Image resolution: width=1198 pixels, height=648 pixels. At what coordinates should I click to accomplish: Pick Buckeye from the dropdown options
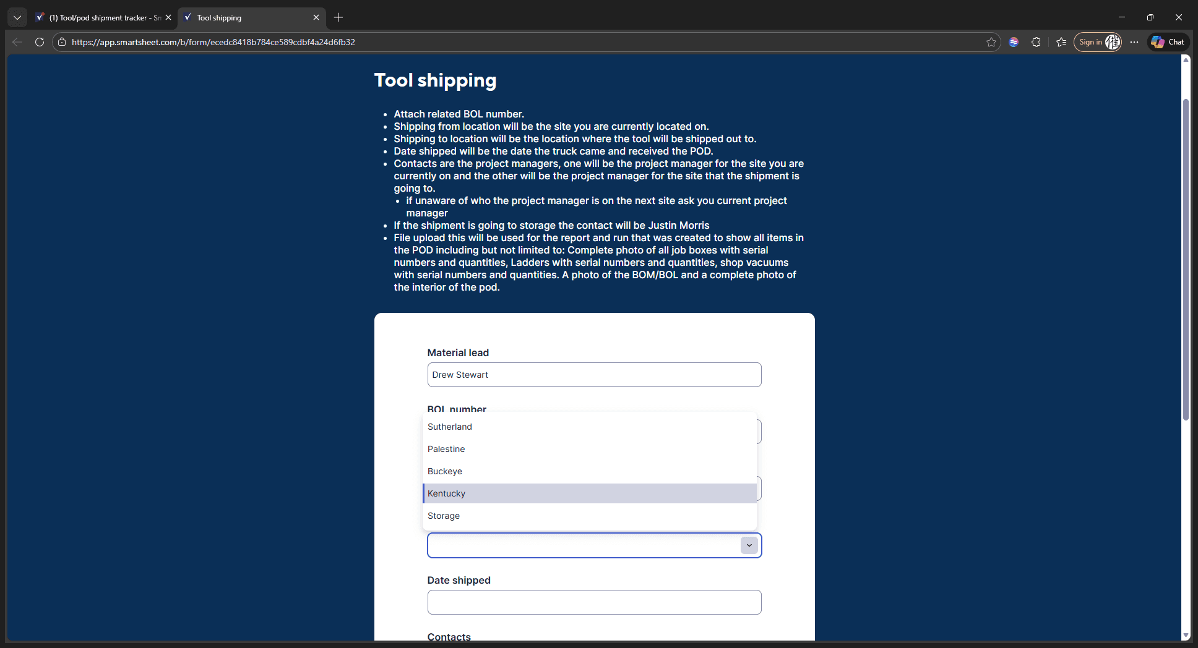[589, 471]
